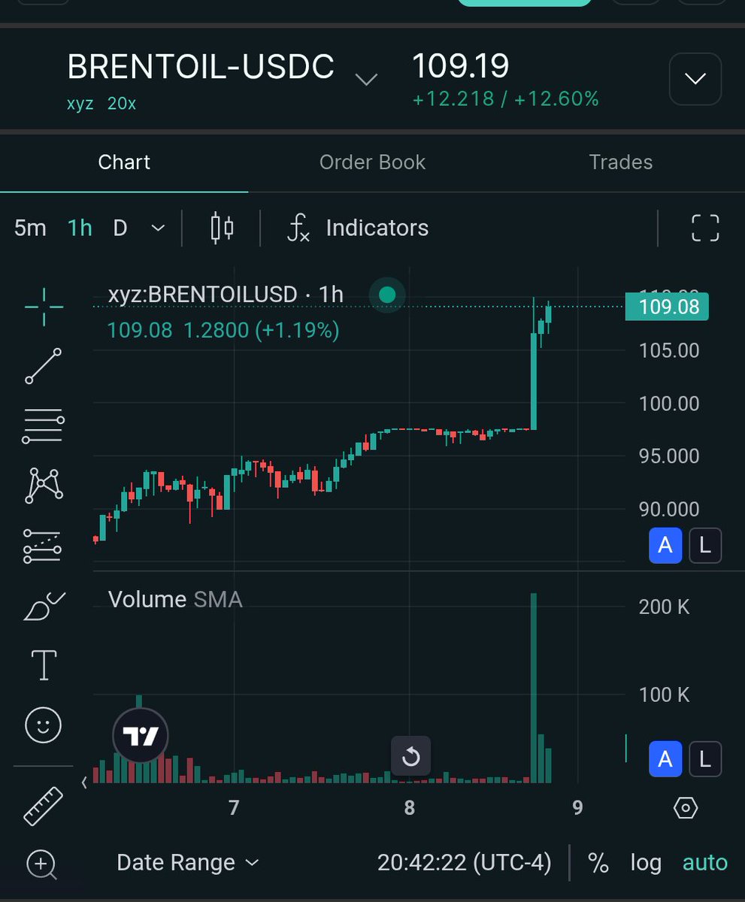Toggle log scale on the price pane
This screenshot has width=745, height=902.
pyautogui.click(x=704, y=546)
